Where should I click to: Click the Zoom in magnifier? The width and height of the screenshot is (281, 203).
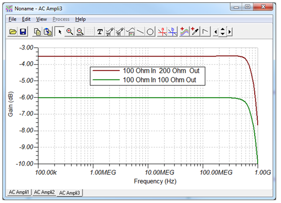[x=69, y=32]
